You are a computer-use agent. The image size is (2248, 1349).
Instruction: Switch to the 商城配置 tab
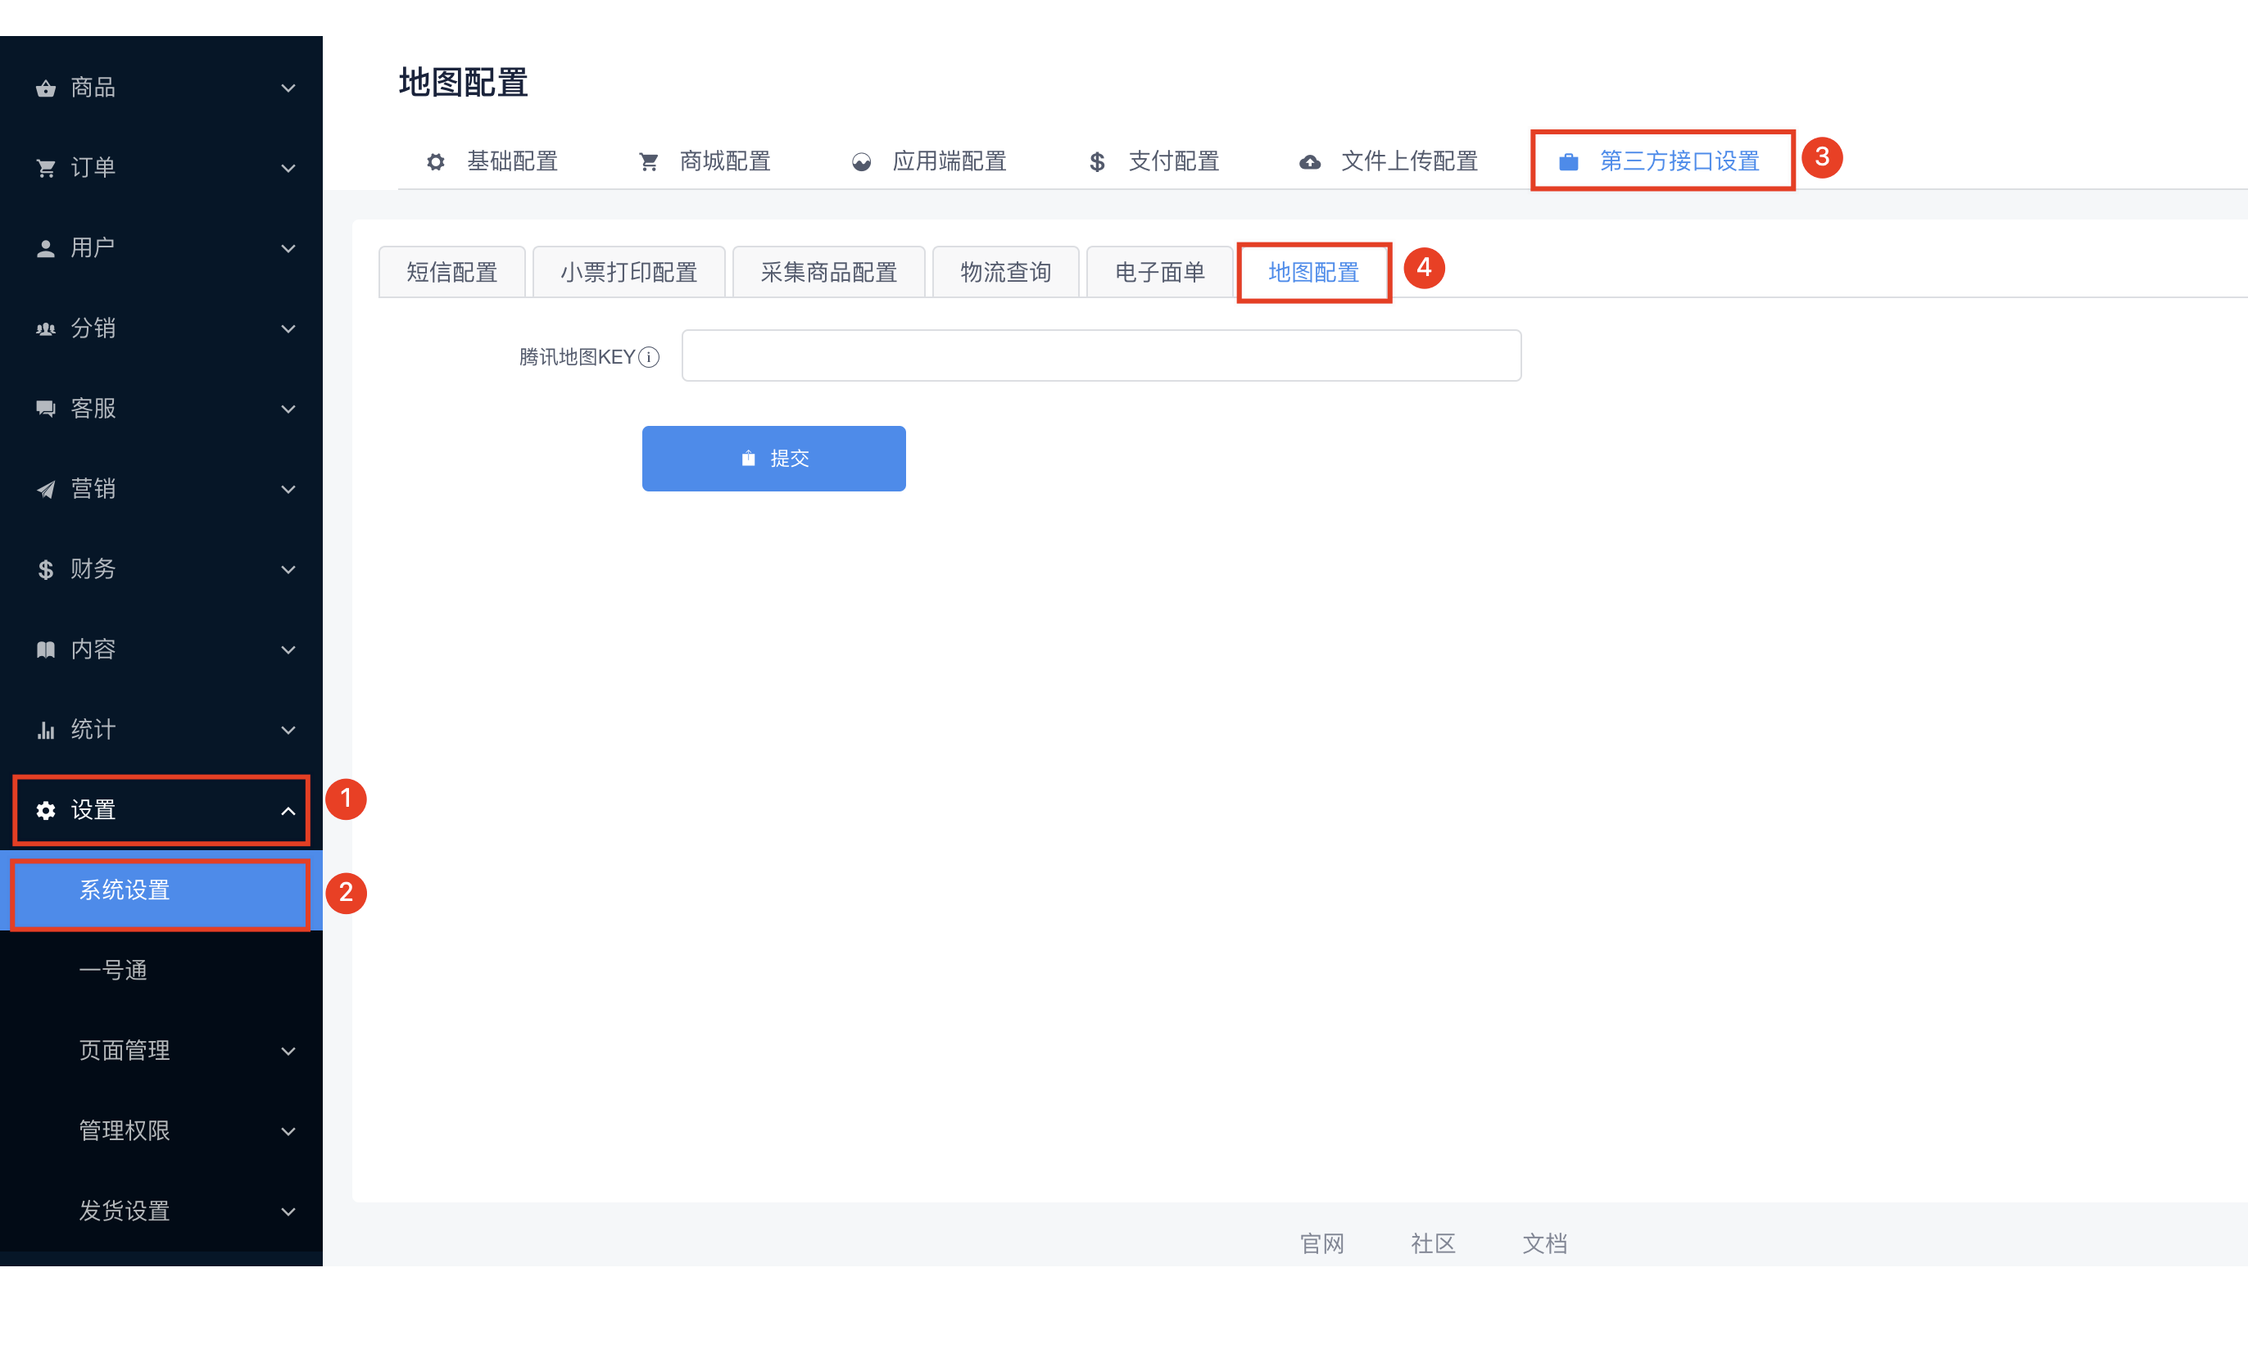tap(705, 162)
